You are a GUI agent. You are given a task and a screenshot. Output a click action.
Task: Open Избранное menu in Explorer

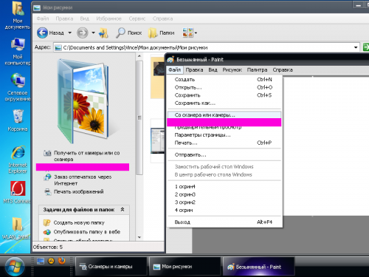pyautogui.click(x=108, y=18)
